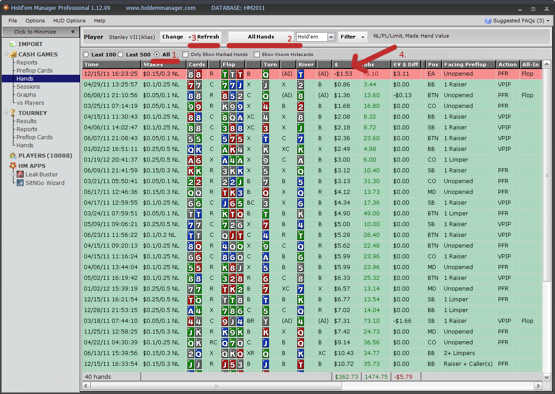This screenshot has height=394, width=555.
Task: Open the Options menu
Action: tap(35, 21)
